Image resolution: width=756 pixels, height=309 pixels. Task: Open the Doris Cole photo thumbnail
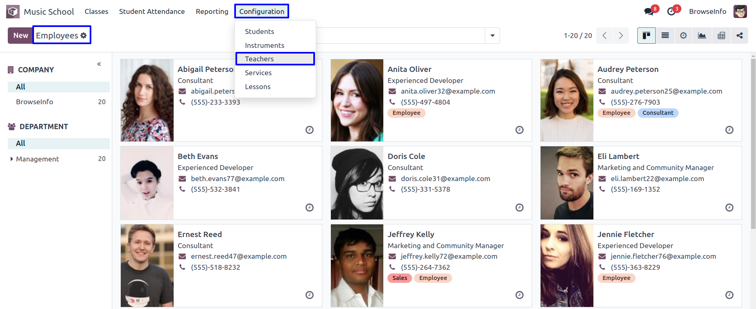click(x=357, y=183)
